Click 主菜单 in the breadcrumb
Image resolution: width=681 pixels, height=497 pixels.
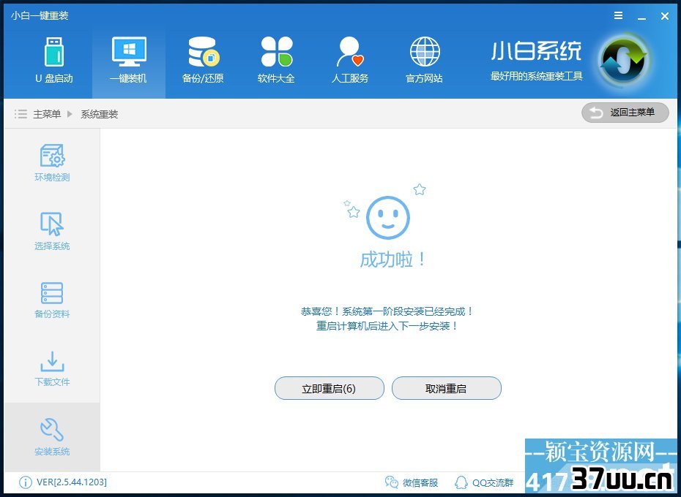click(x=47, y=114)
